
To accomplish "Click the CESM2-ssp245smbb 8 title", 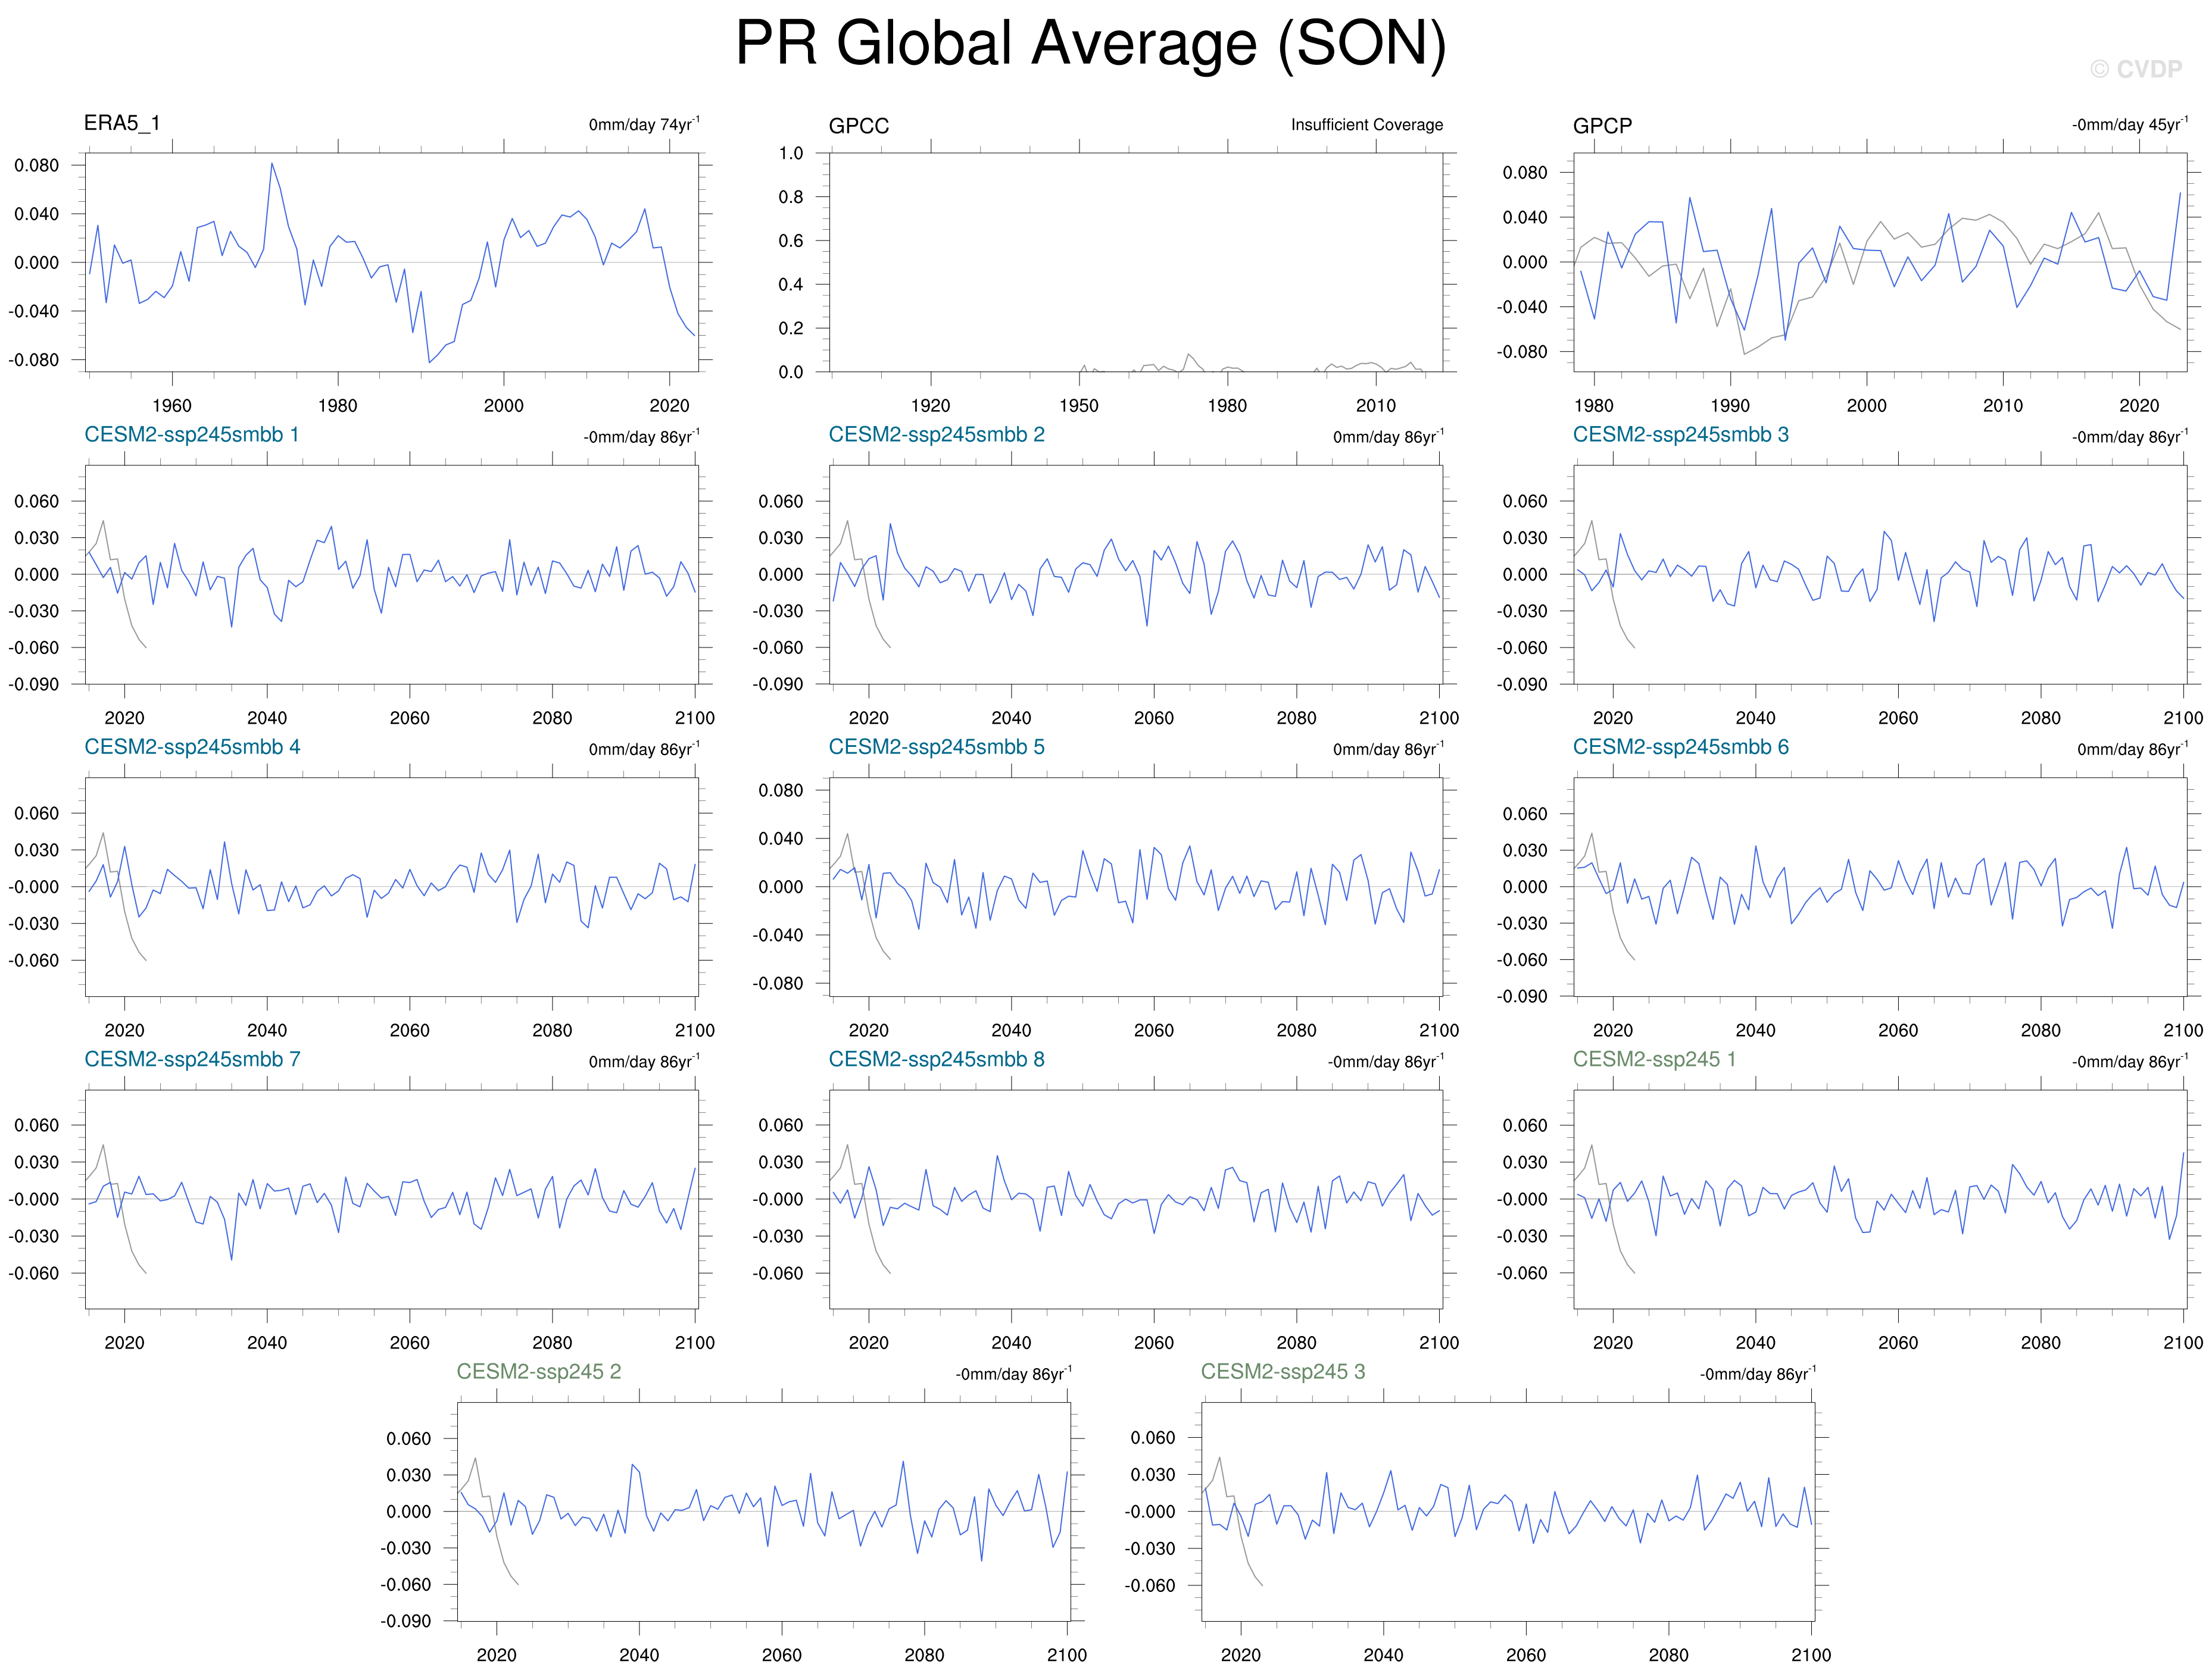I will point(935,1059).
